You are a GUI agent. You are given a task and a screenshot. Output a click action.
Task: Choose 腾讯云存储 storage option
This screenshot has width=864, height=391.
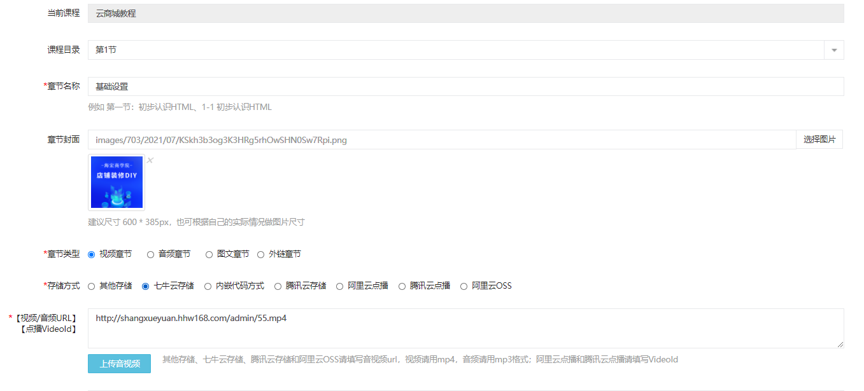tap(278, 286)
